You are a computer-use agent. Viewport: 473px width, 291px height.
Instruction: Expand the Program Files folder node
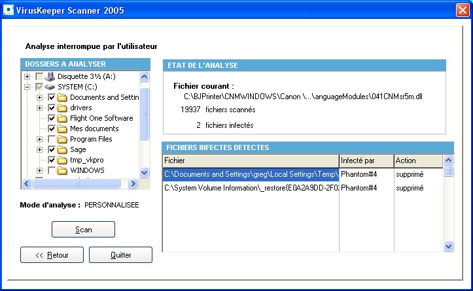(39, 139)
